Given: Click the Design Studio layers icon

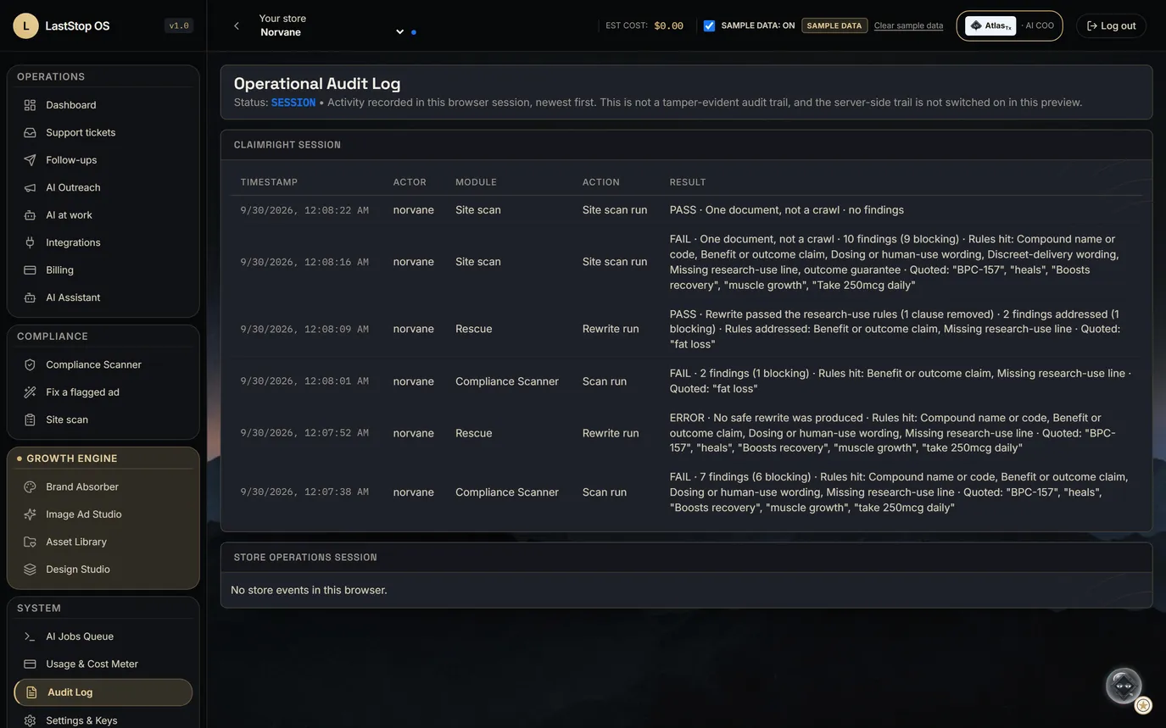Looking at the screenshot, I should 30,570.
